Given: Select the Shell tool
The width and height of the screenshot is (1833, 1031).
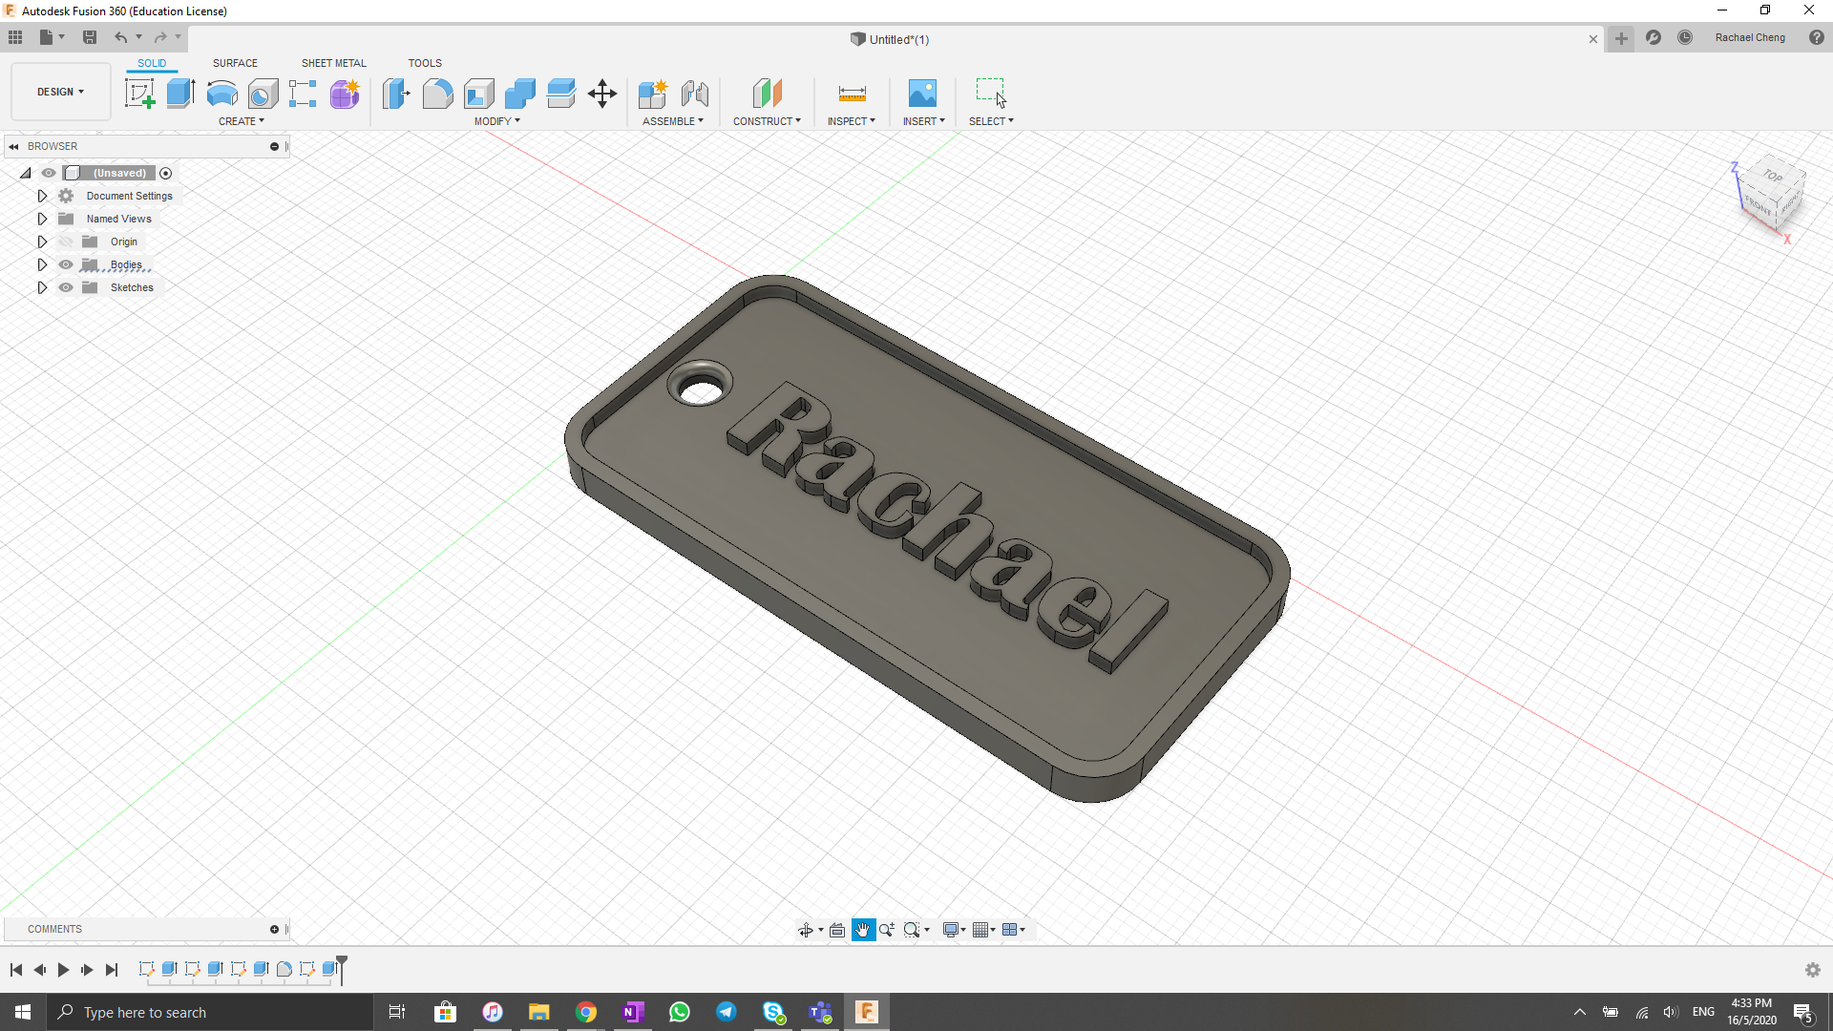Looking at the screenshot, I should (478, 94).
